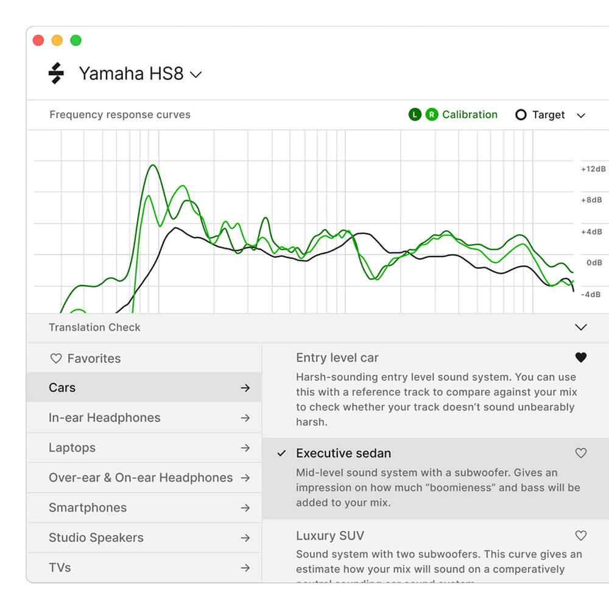Click the Calibration label
The width and height of the screenshot is (609, 609).
click(x=470, y=114)
